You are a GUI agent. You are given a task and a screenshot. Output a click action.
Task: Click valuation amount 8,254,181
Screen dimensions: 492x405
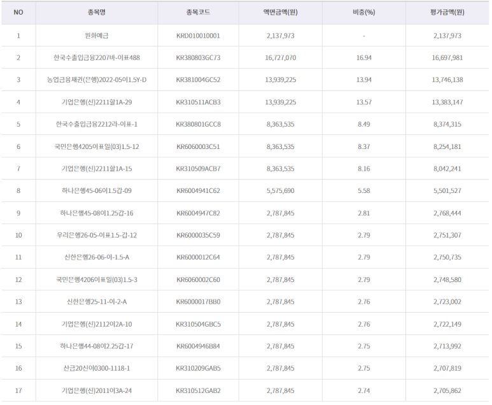[x=447, y=146]
